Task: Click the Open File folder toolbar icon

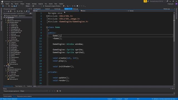Action: pyautogui.click(x=12, y=6)
